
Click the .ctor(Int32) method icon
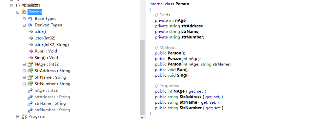point(30,38)
